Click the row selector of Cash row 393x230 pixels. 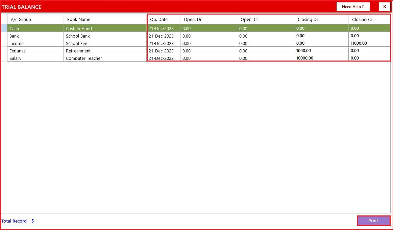[x=4, y=28]
